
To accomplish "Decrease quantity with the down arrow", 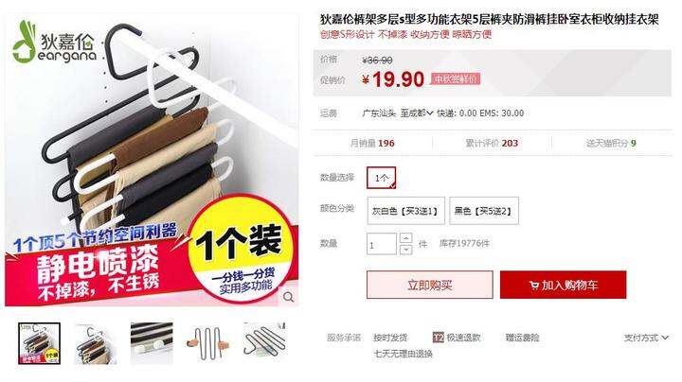I will point(405,250).
